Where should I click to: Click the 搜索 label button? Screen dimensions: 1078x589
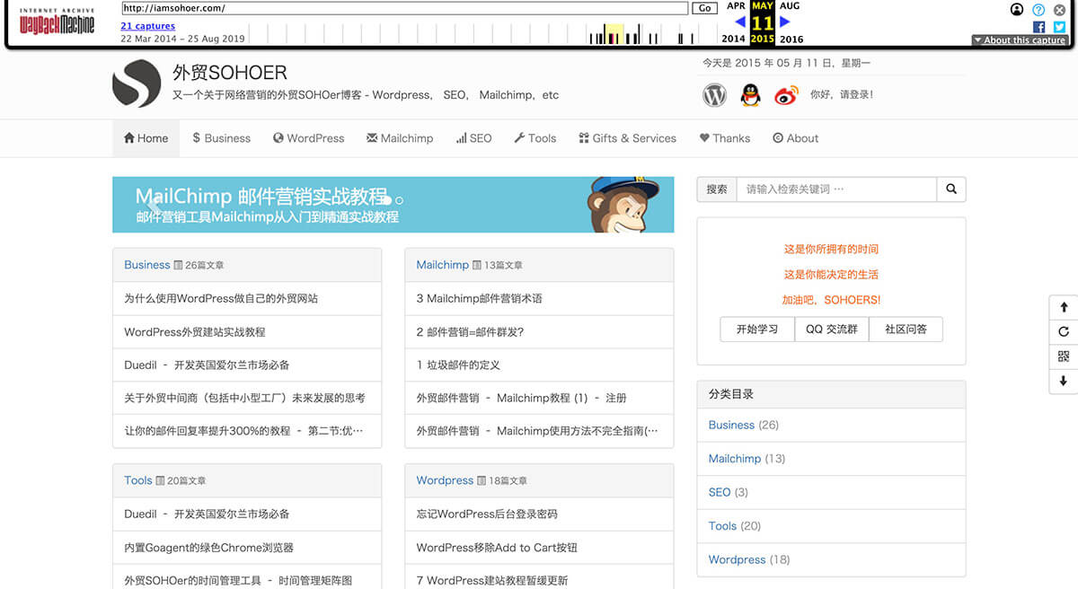717,189
